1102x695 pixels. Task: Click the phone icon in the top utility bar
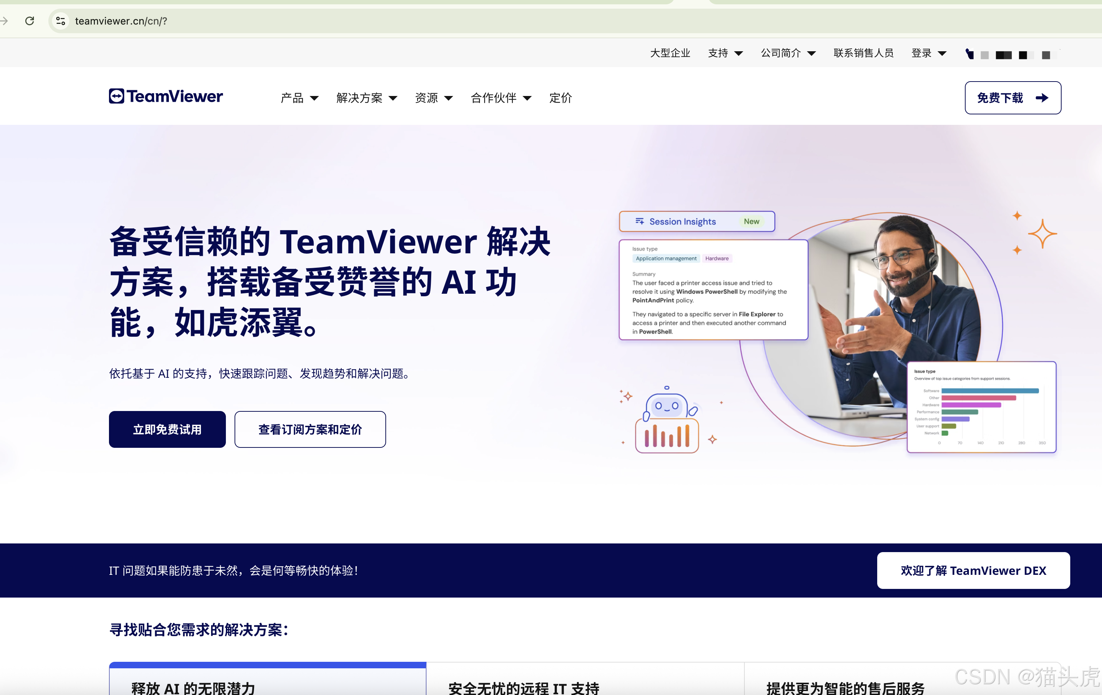970,54
